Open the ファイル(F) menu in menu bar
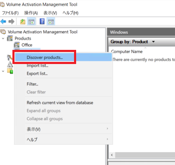The height and width of the screenshot is (165, 175). [x=10, y=13]
